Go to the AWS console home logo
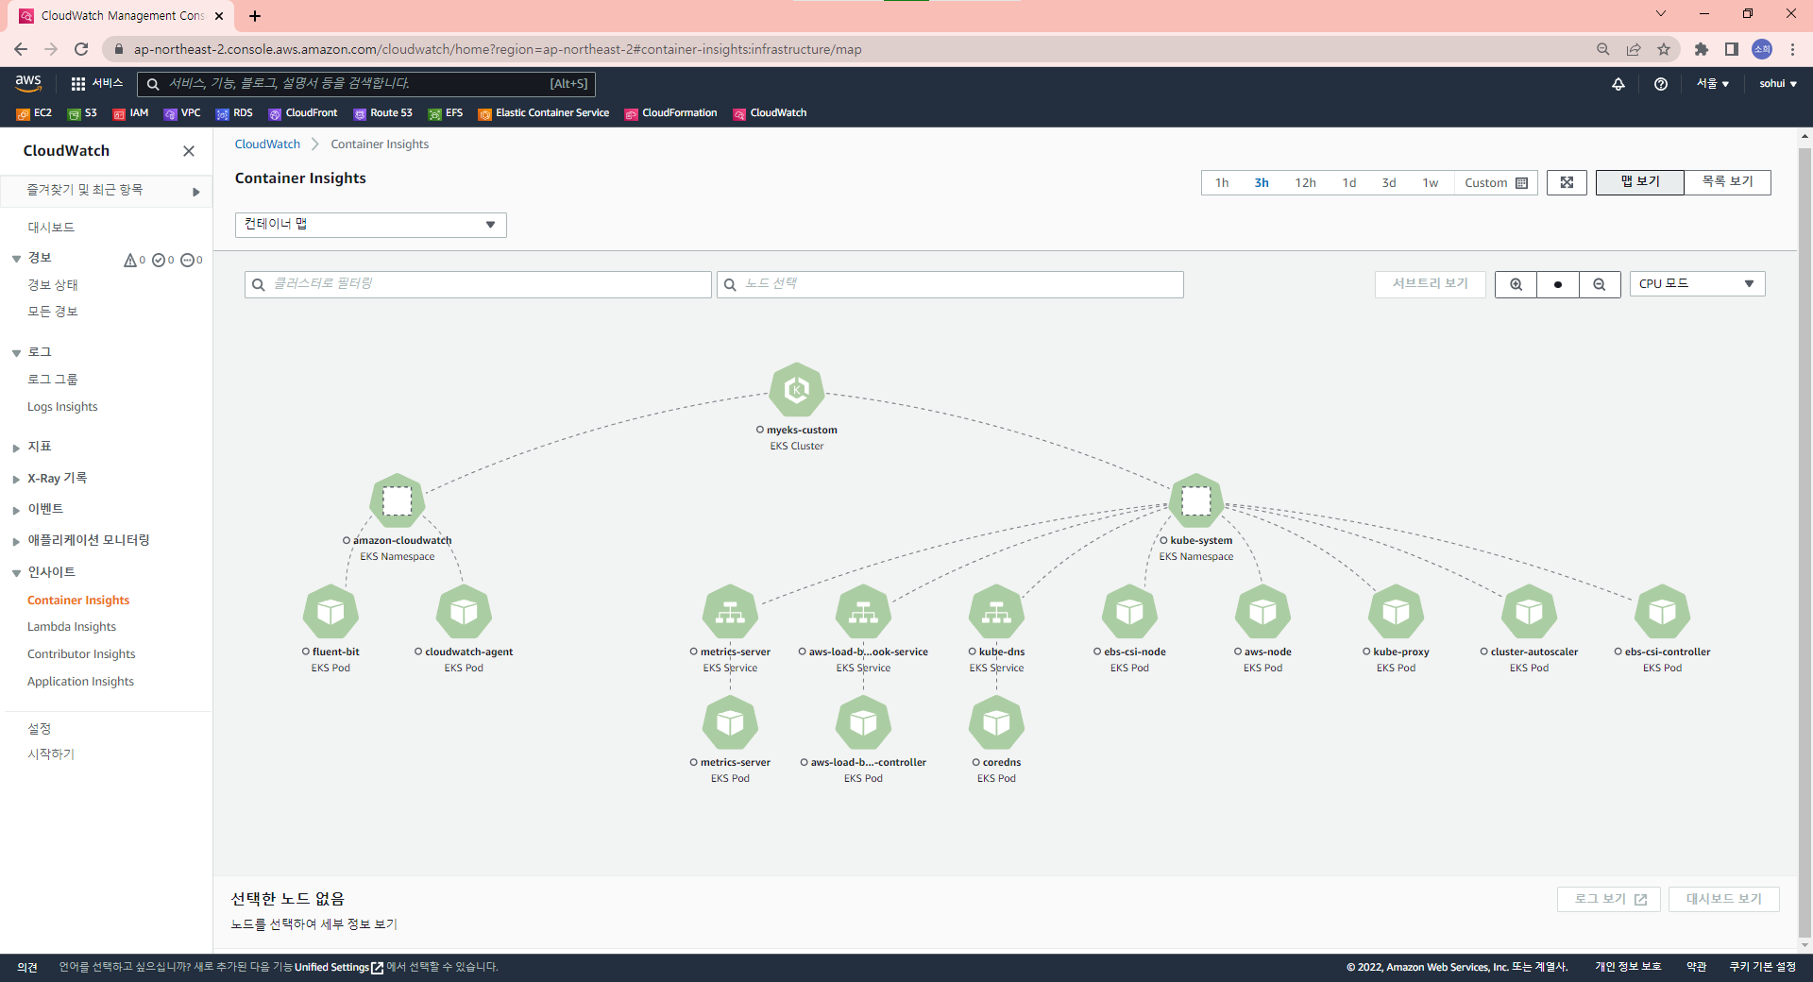The width and height of the screenshot is (1813, 982). (x=28, y=83)
